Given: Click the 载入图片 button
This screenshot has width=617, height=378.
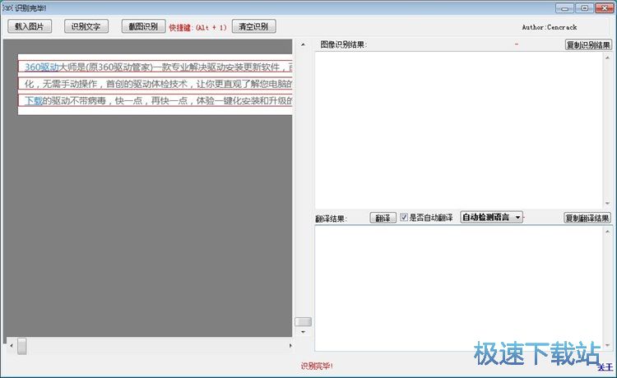Looking at the screenshot, I should (x=30, y=27).
